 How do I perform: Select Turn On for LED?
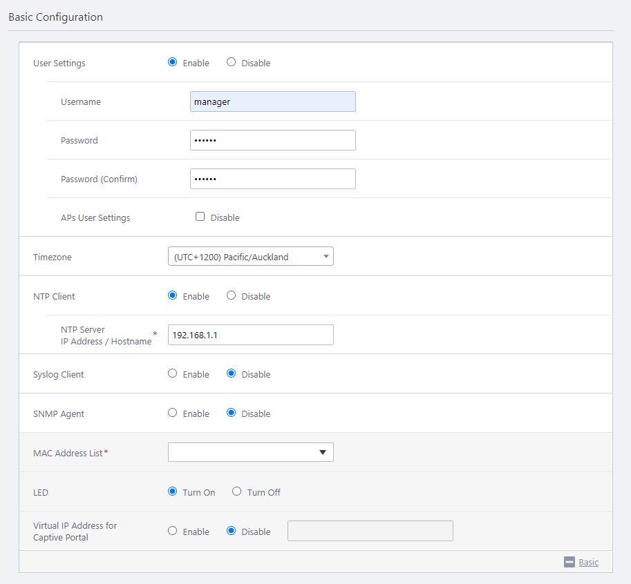coord(173,491)
